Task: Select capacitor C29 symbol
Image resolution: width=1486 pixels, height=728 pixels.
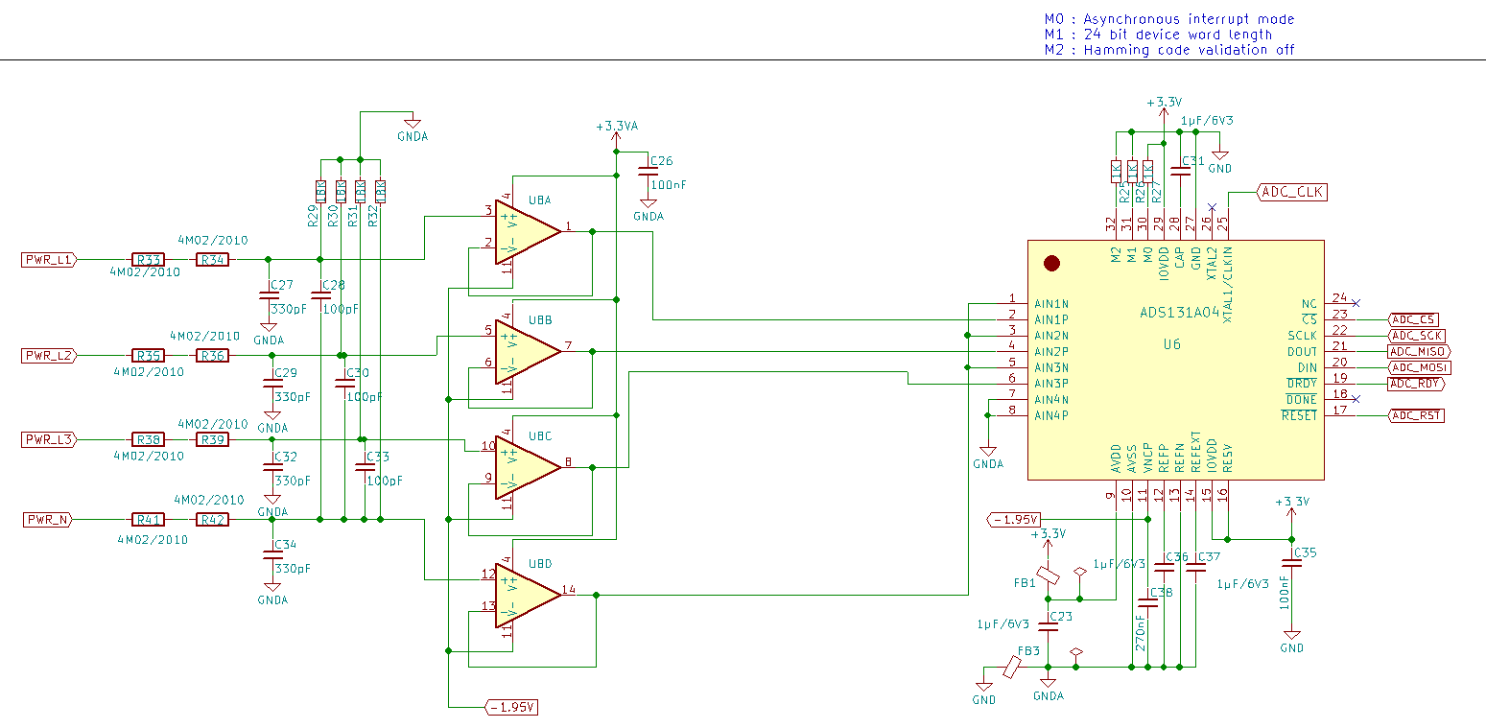Action: pos(272,385)
